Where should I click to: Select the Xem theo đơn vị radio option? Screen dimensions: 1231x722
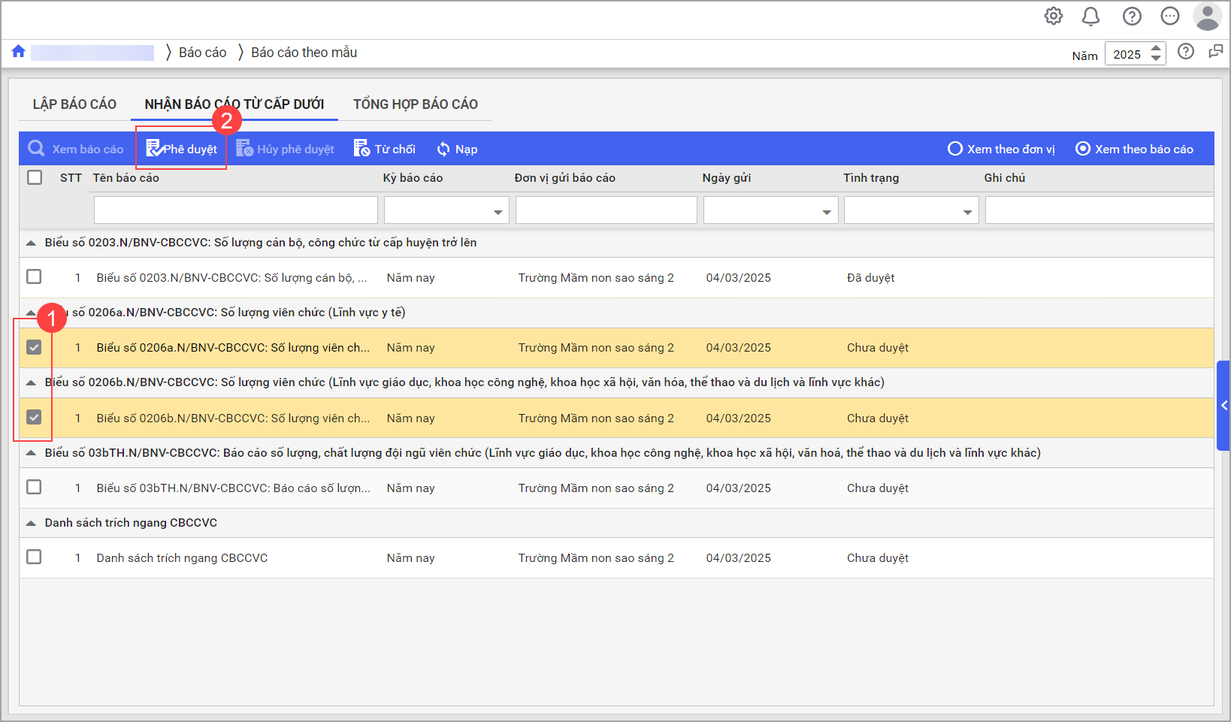pyautogui.click(x=1001, y=149)
